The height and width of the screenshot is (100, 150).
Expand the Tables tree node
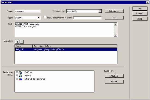pyautogui.click(x=17, y=72)
